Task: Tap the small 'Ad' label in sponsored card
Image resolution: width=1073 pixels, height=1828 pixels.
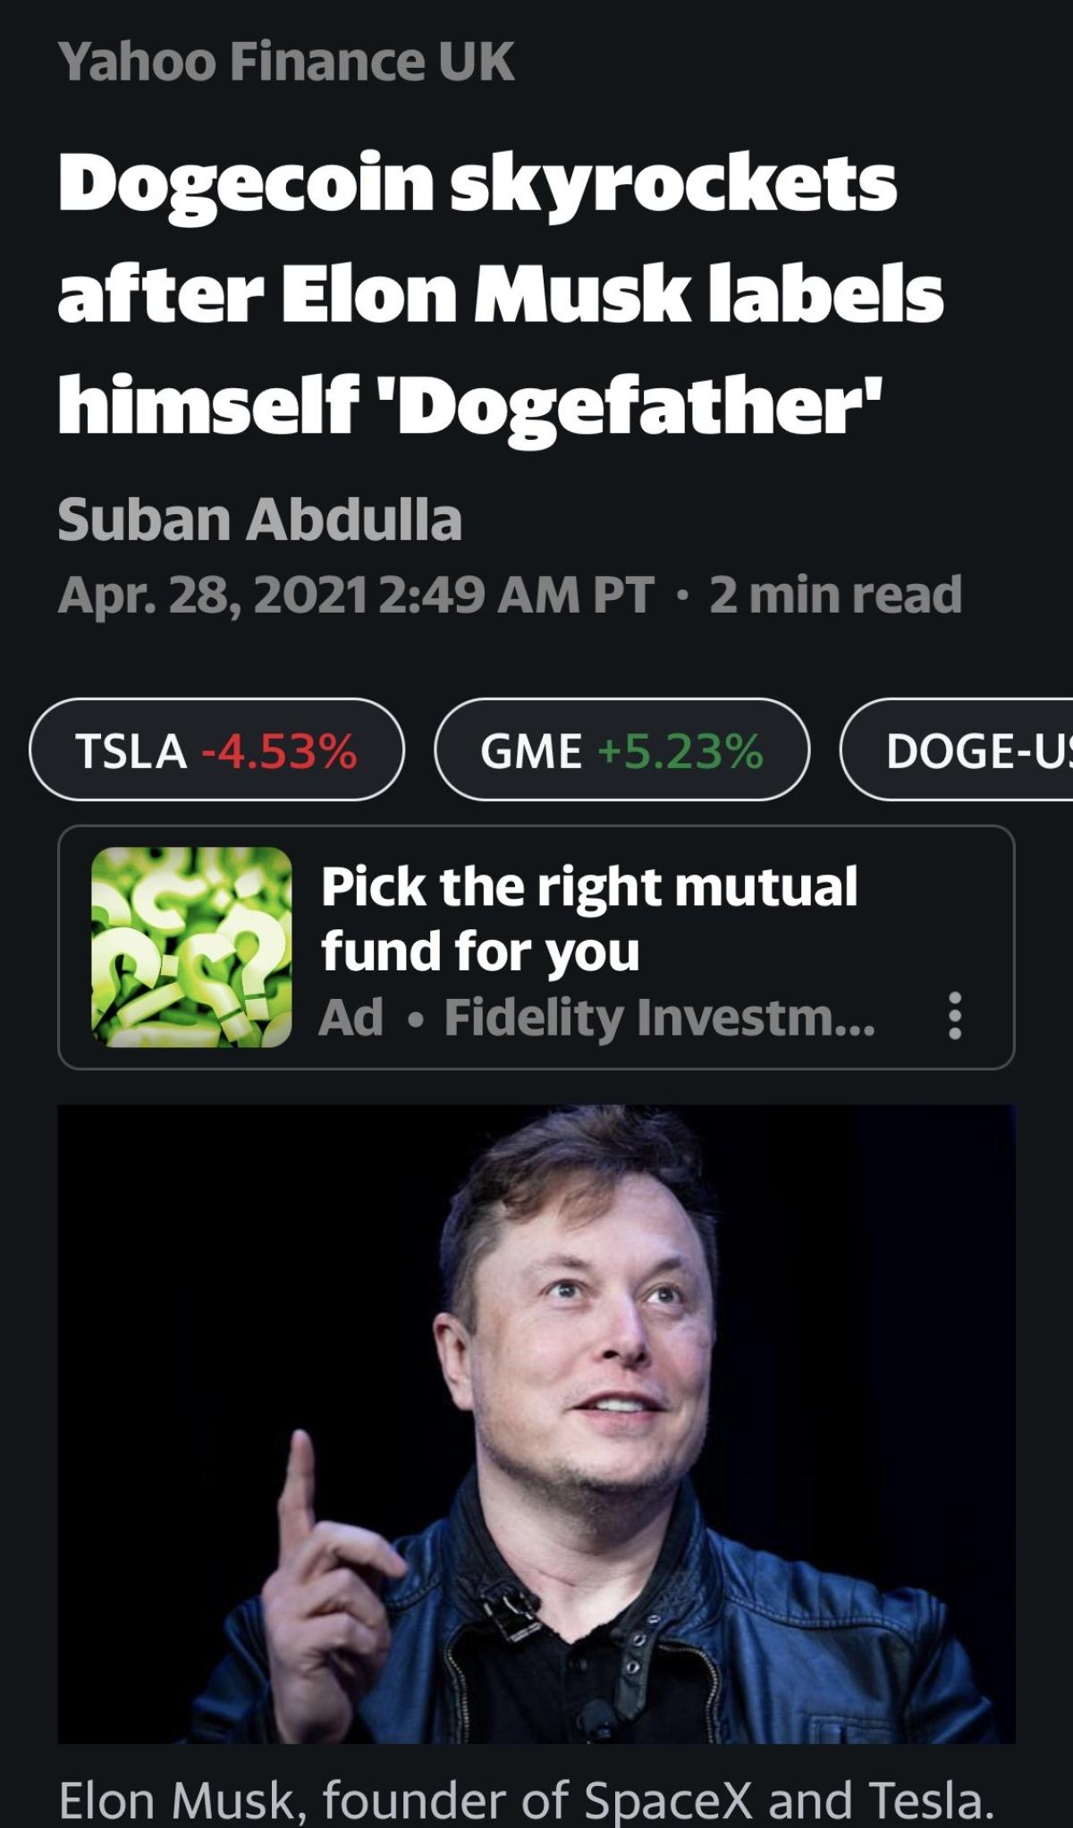Action: click(351, 1018)
